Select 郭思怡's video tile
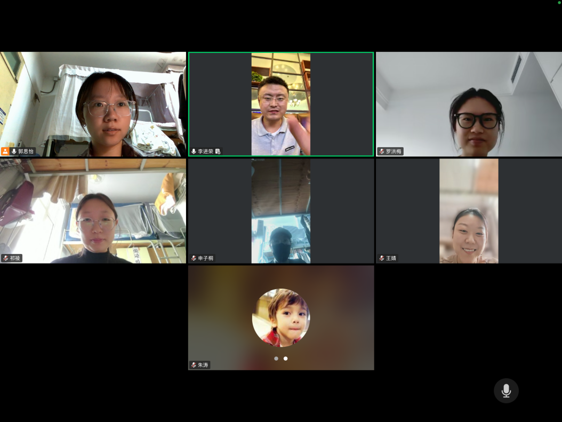 click(93, 104)
